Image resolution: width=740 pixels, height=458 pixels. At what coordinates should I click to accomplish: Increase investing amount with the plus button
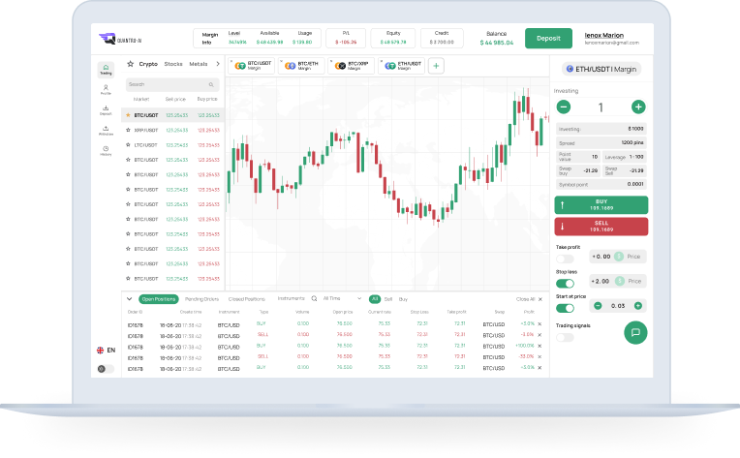click(637, 107)
